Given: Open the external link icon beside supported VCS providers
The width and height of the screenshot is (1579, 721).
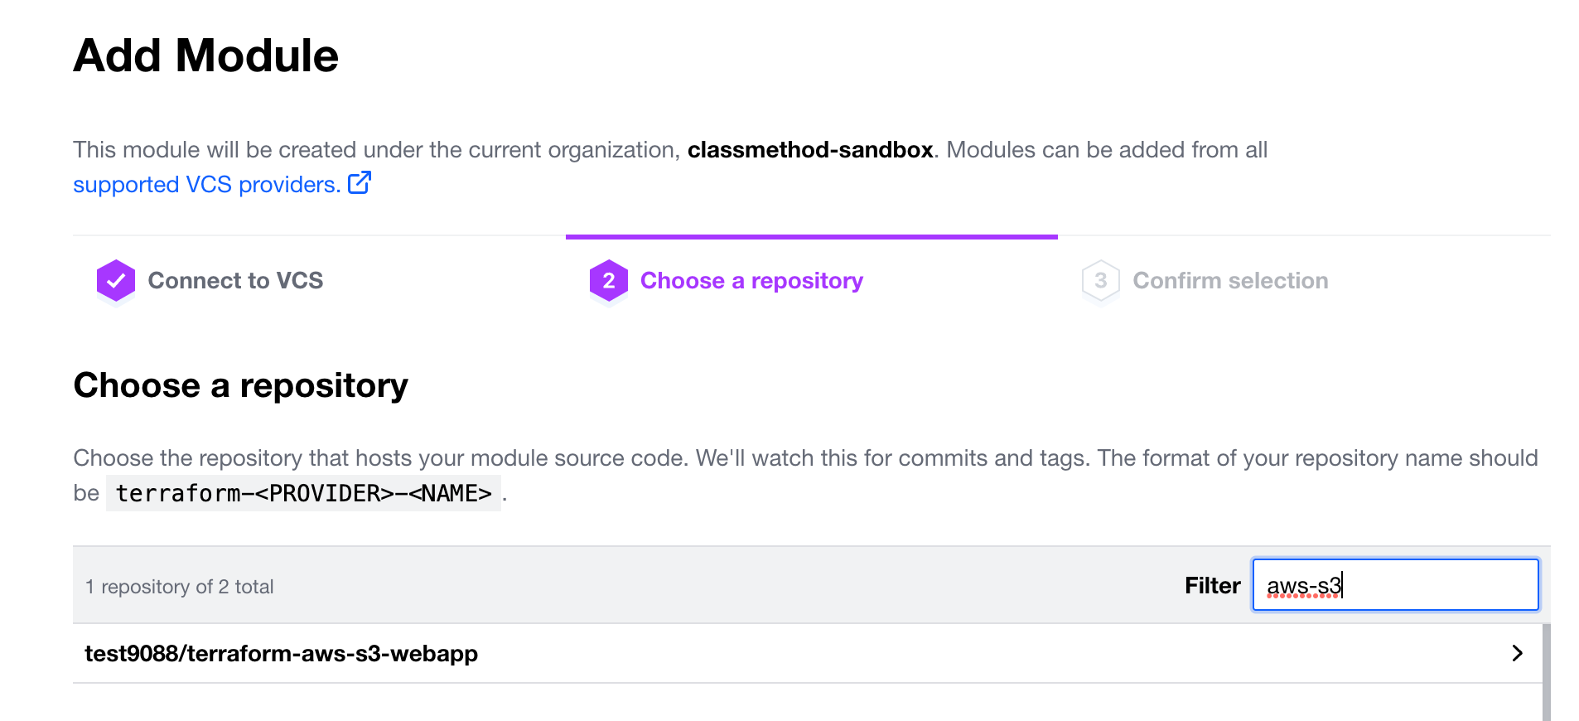Looking at the screenshot, I should (360, 183).
